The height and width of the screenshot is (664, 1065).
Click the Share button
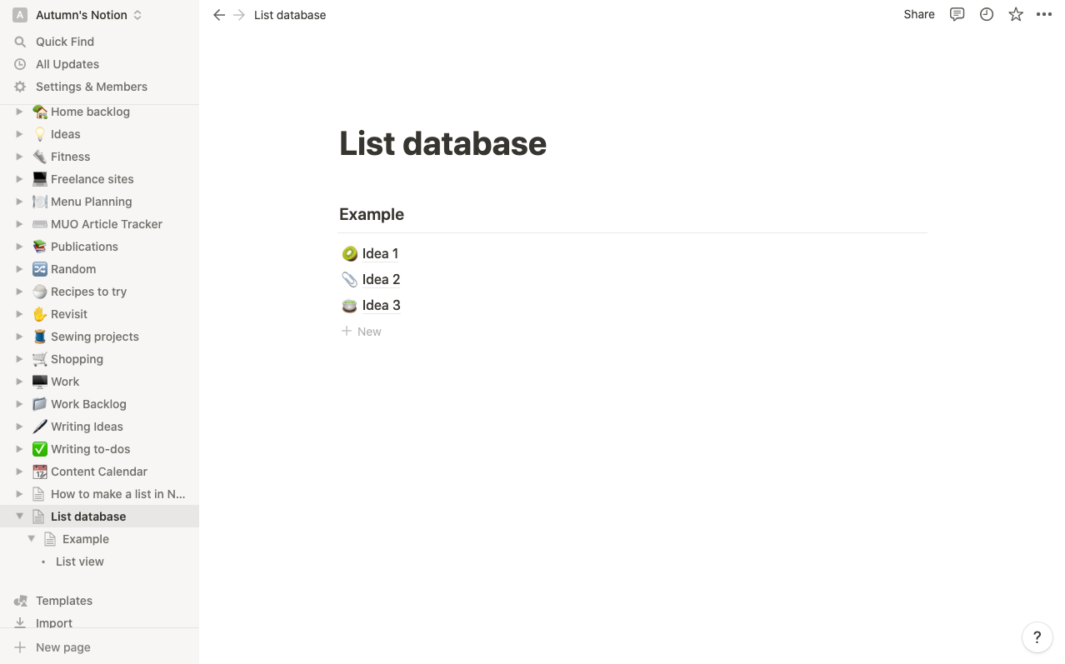[919, 14]
